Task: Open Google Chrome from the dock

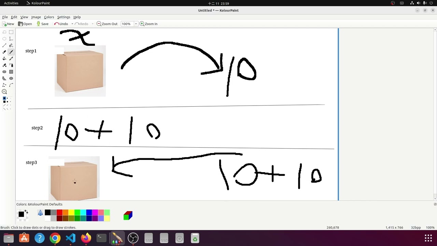Action: [x=55, y=238]
